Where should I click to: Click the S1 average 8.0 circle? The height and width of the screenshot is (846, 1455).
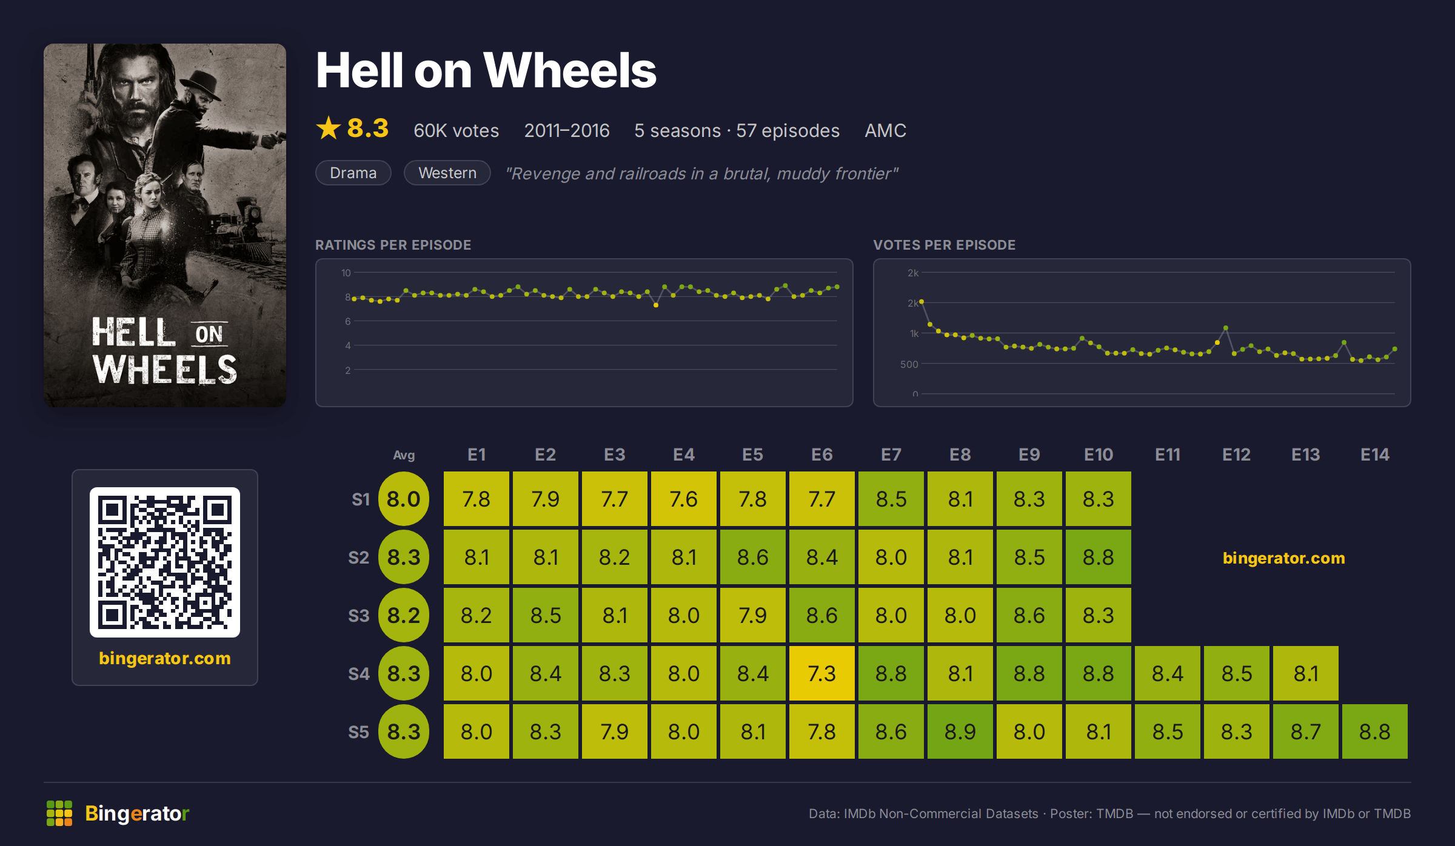click(404, 499)
